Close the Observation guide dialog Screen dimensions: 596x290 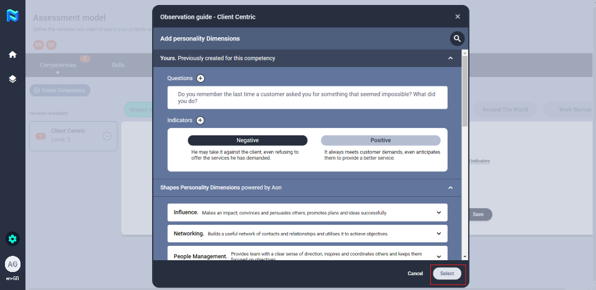pos(458,17)
